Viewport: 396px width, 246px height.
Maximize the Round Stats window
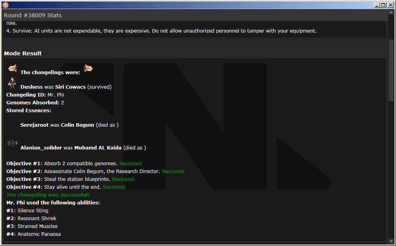pyautogui.click(x=383, y=5)
